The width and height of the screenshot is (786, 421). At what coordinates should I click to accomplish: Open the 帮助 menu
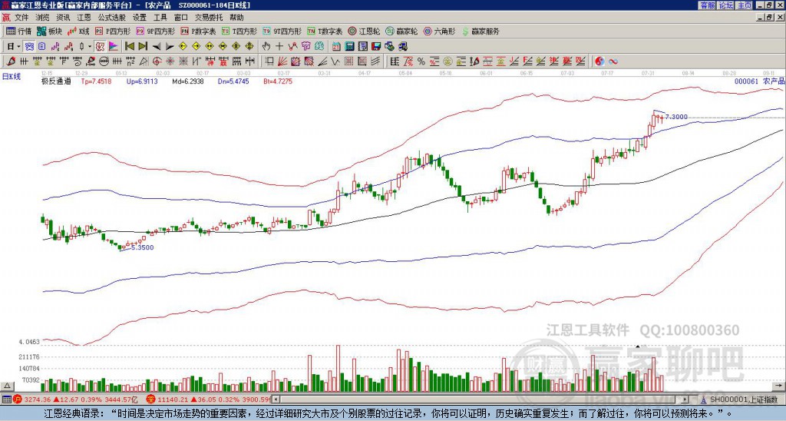point(236,18)
